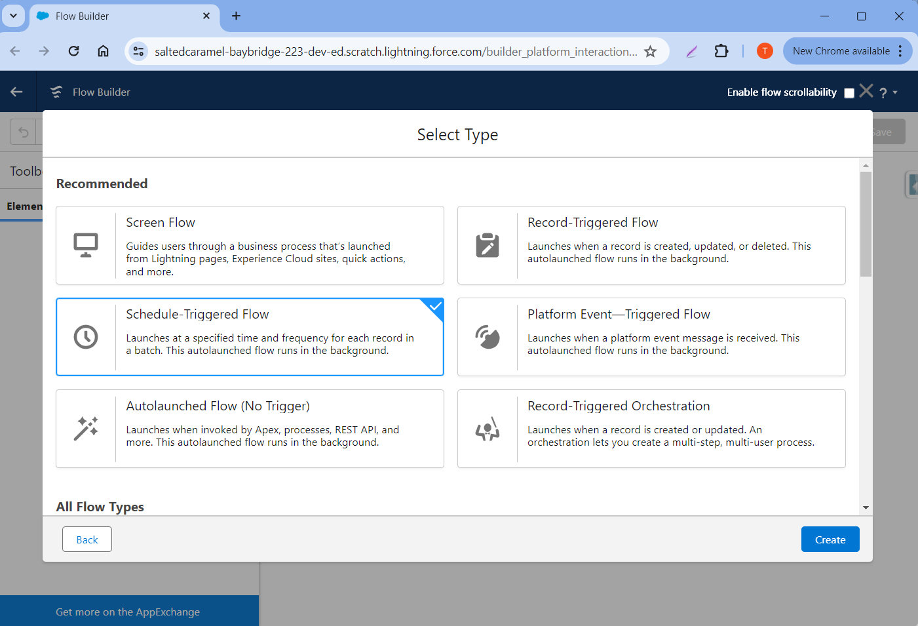
Task: Choose Platform Event—Triggered Flow title
Action: pos(619,314)
